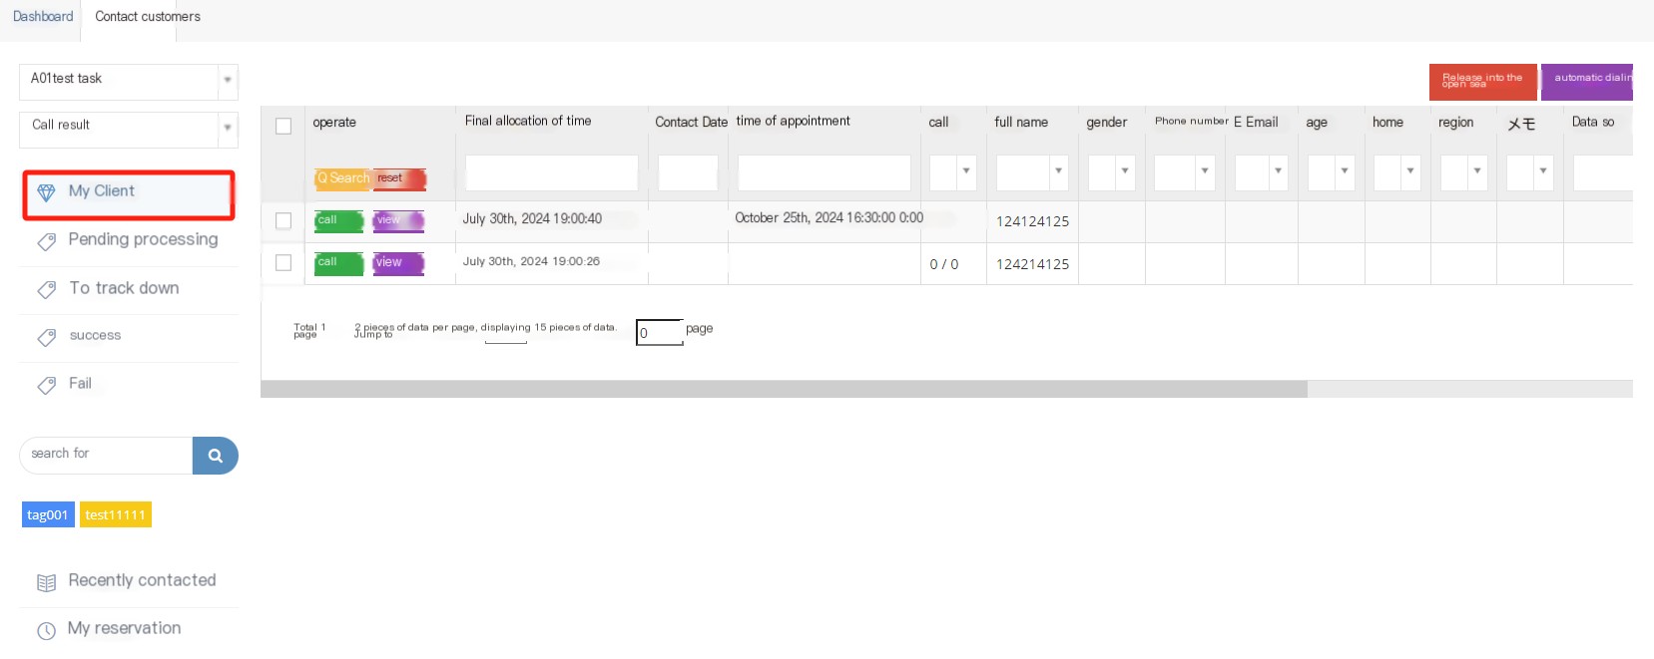Open Recently contacted section
This screenshot has width=1654, height=659.
point(129,581)
